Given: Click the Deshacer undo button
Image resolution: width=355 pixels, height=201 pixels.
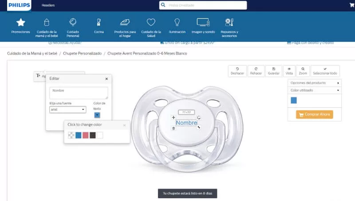Looking at the screenshot, I should click(237, 71).
